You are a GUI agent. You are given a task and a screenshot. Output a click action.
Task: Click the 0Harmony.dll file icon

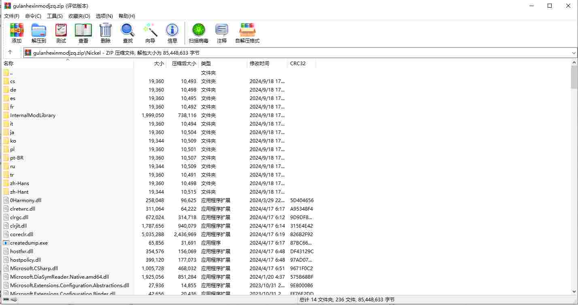click(6, 200)
